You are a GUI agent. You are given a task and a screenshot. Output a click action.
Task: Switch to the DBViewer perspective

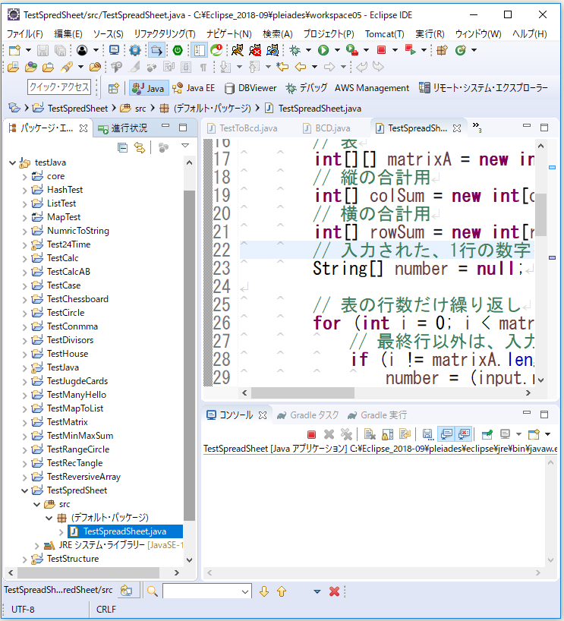pos(250,88)
